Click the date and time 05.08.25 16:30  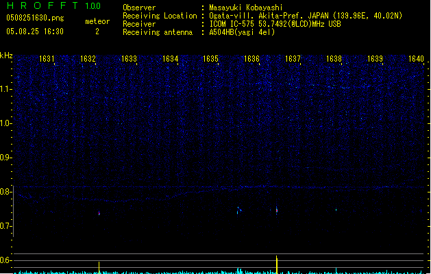tap(35, 32)
